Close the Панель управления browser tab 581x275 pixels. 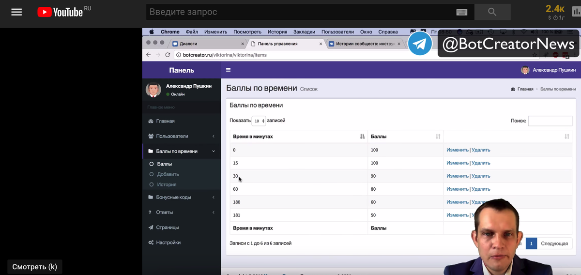click(x=321, y=44)
